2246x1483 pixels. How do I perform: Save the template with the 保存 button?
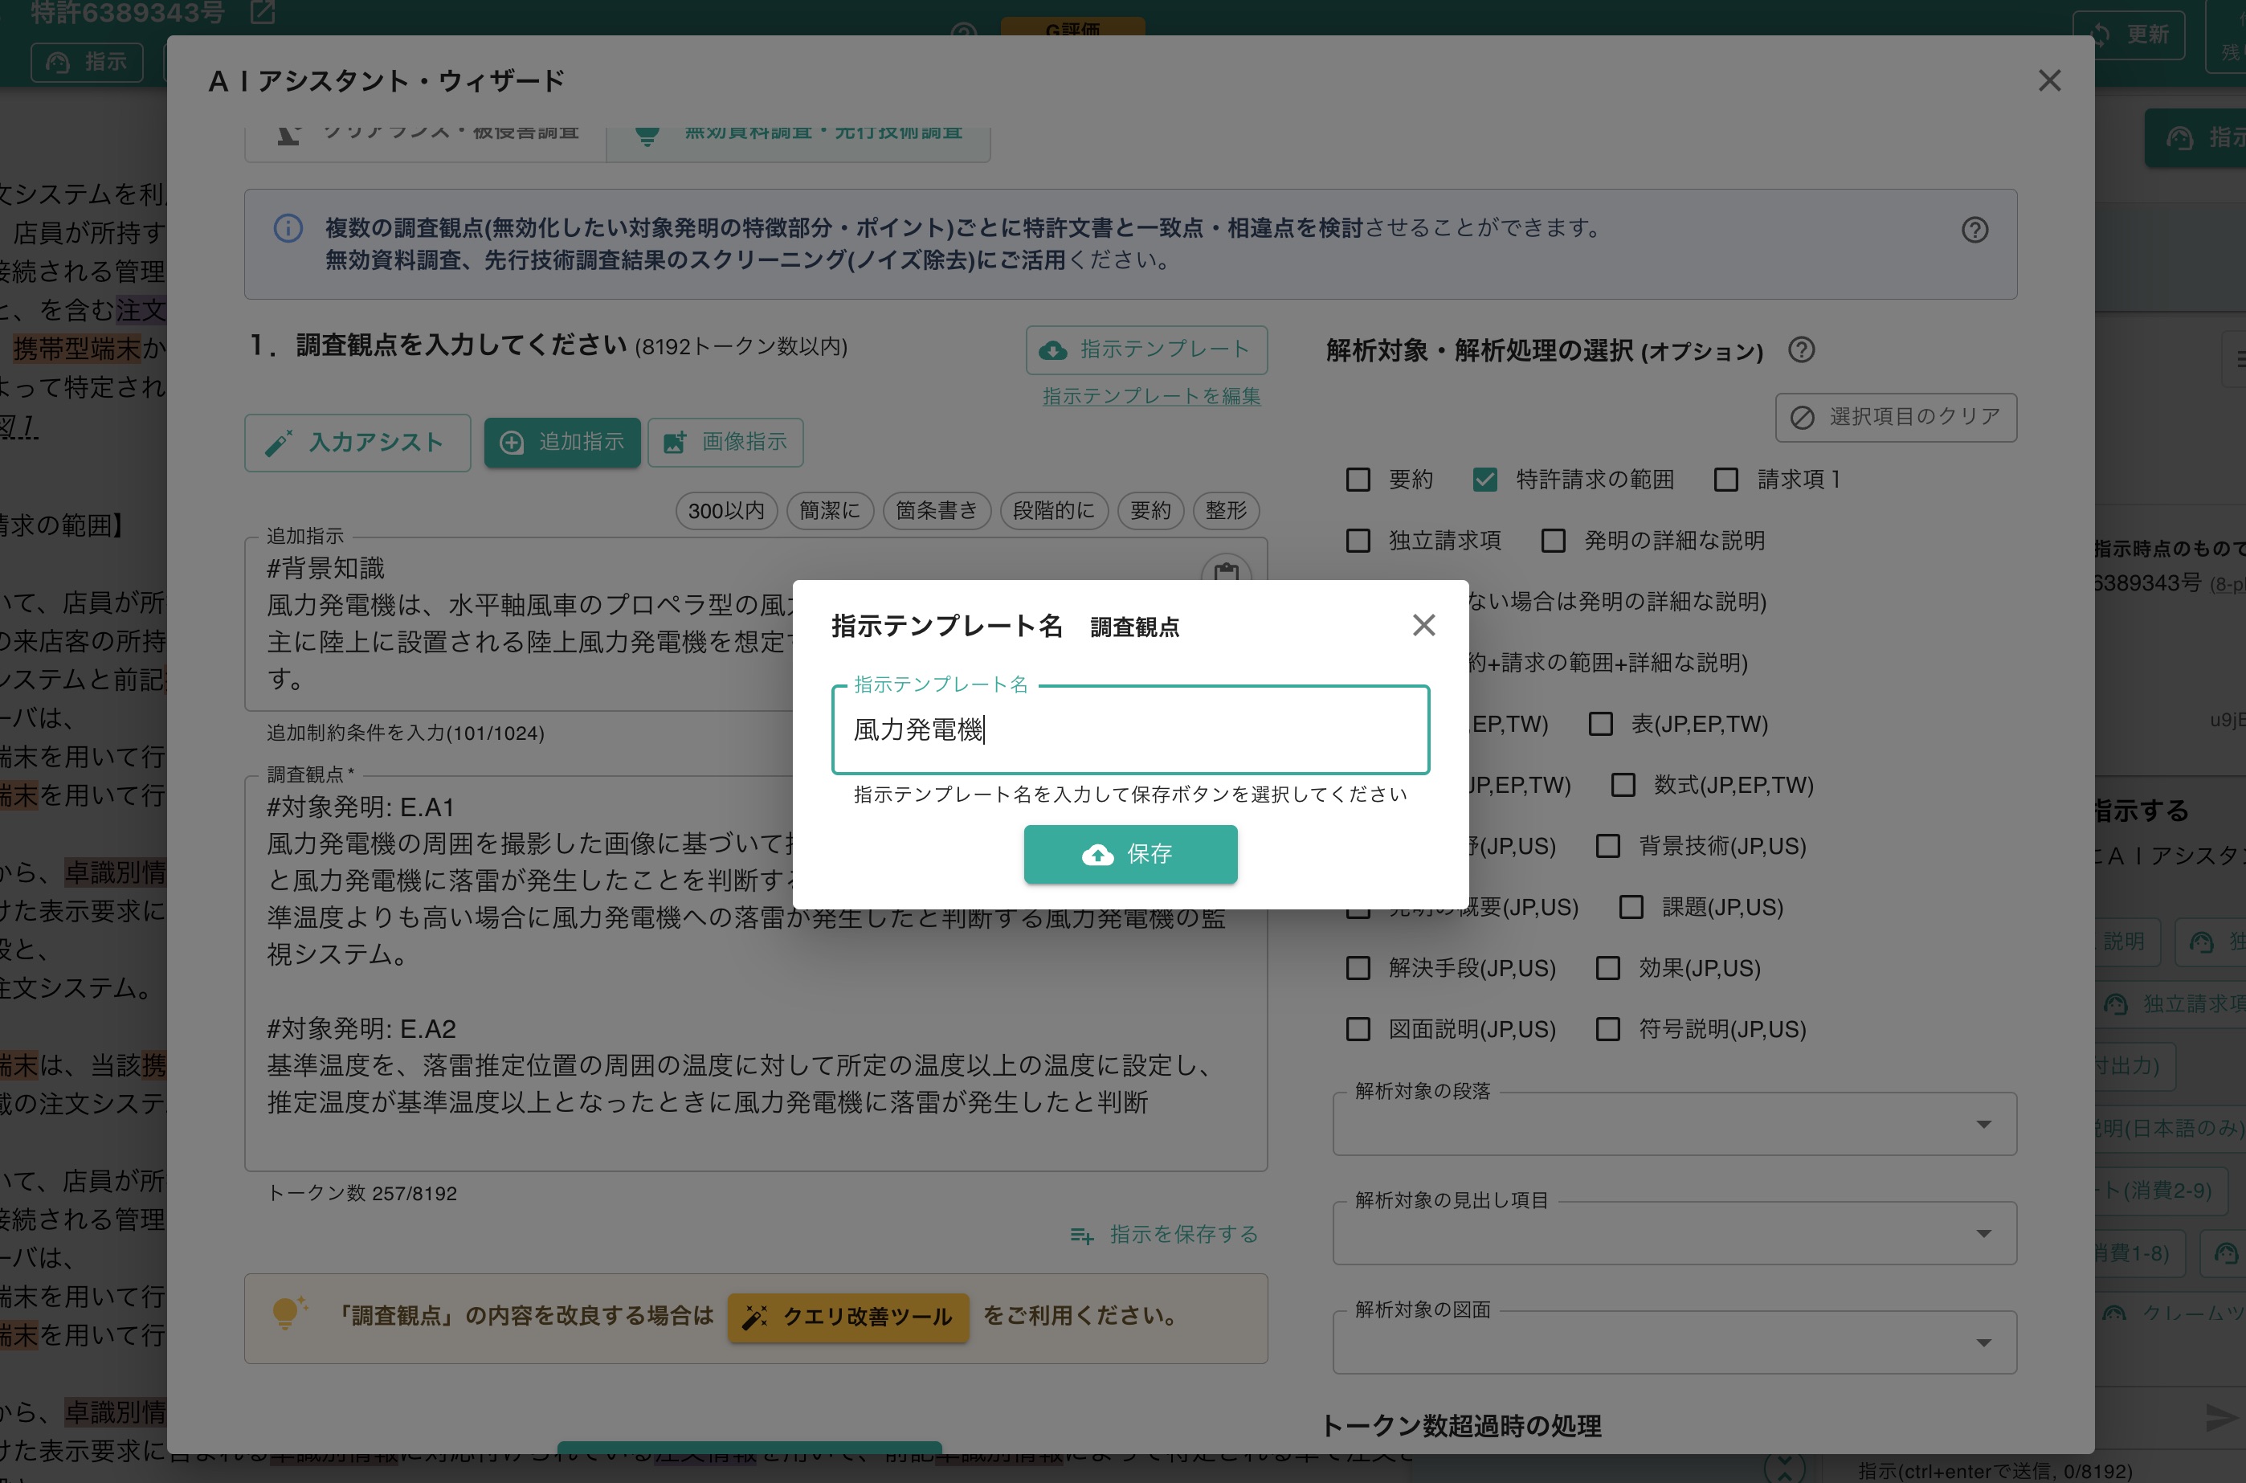tap(1130, 854)
